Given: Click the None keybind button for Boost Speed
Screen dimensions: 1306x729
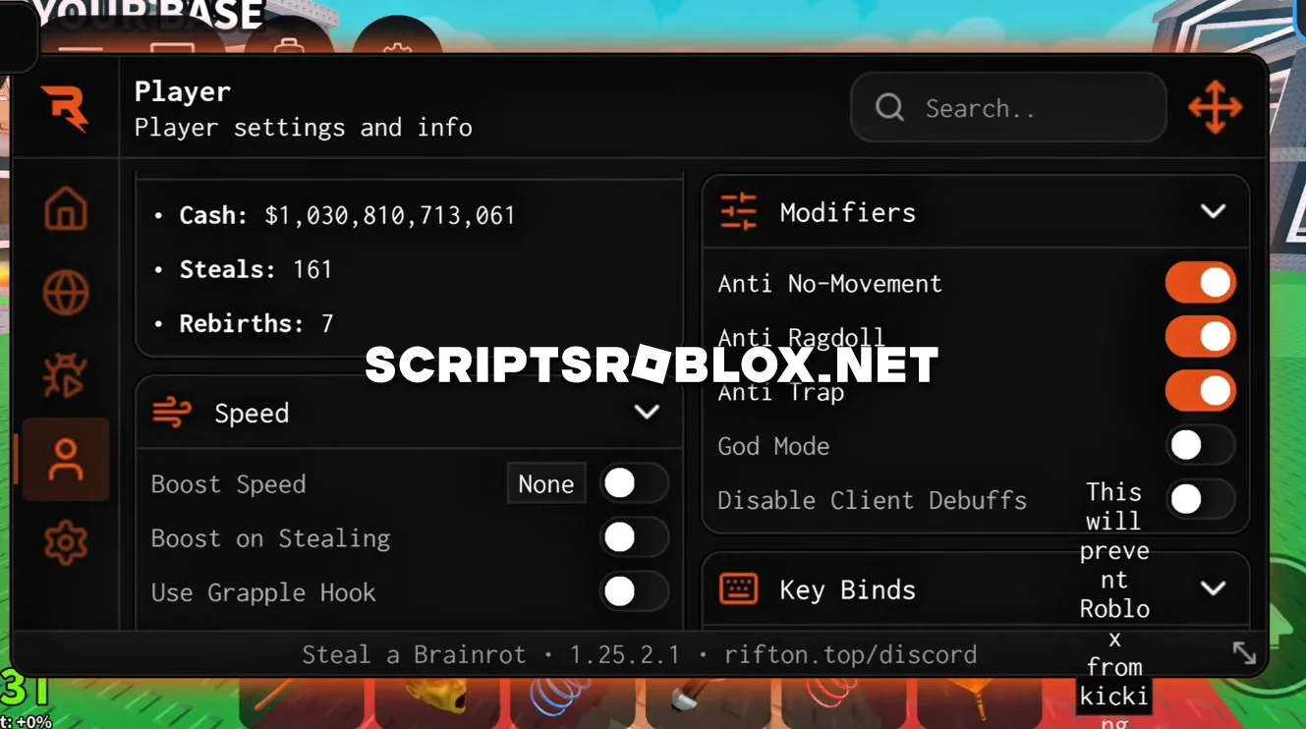Looking at the screenshot, I should (545, 483).
